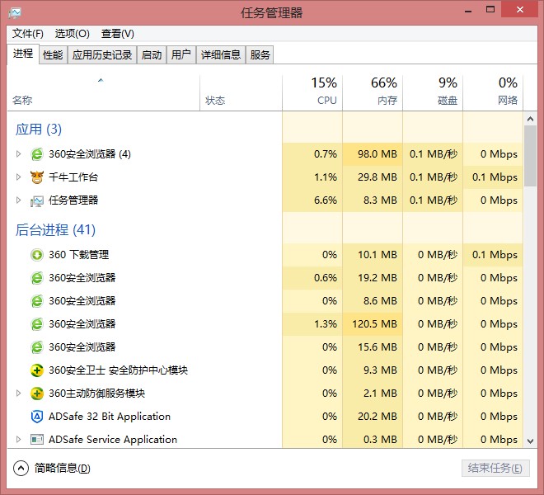Click the 360安全浏览器 icon using 120.5 MB
Viewport: 544px width, 495px height.
37,324
